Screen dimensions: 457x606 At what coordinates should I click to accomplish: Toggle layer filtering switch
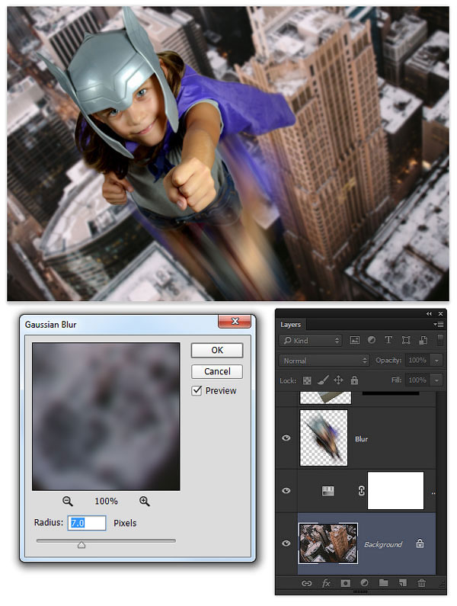440,340
